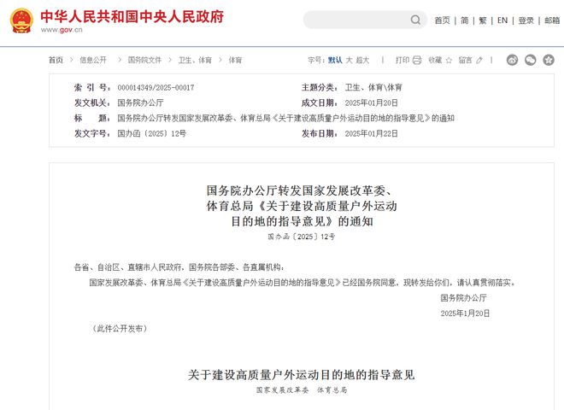The image size is (564, 410).
Task: Click the printer icon
Action: (x=417, y=60)
